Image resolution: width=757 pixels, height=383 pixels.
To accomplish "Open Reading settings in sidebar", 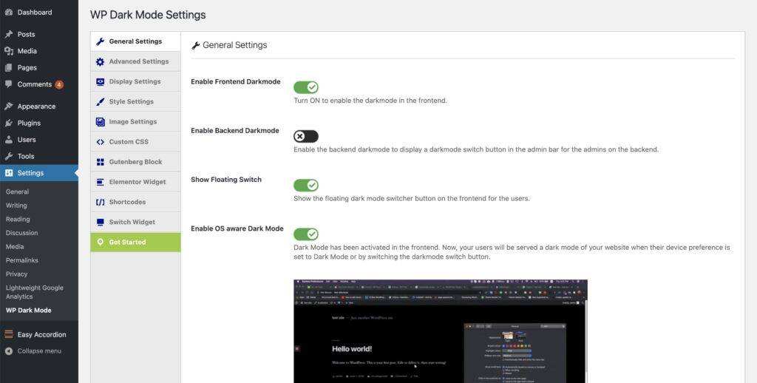I will 18,220.
